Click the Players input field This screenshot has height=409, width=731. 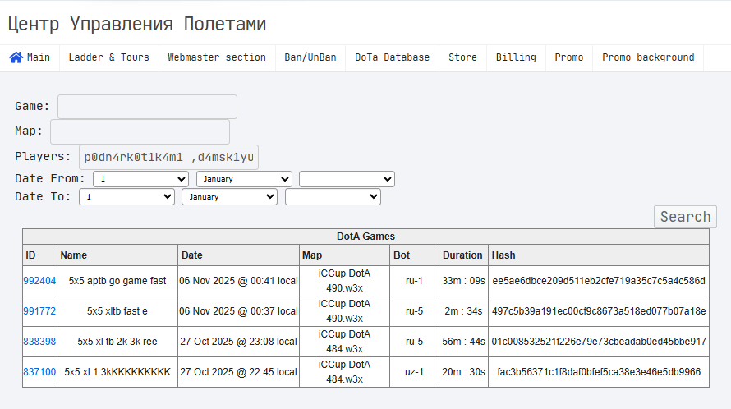coord(169,157)
